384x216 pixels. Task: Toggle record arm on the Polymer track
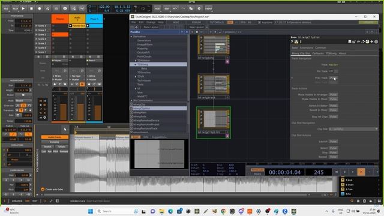(x=55, y=84)
